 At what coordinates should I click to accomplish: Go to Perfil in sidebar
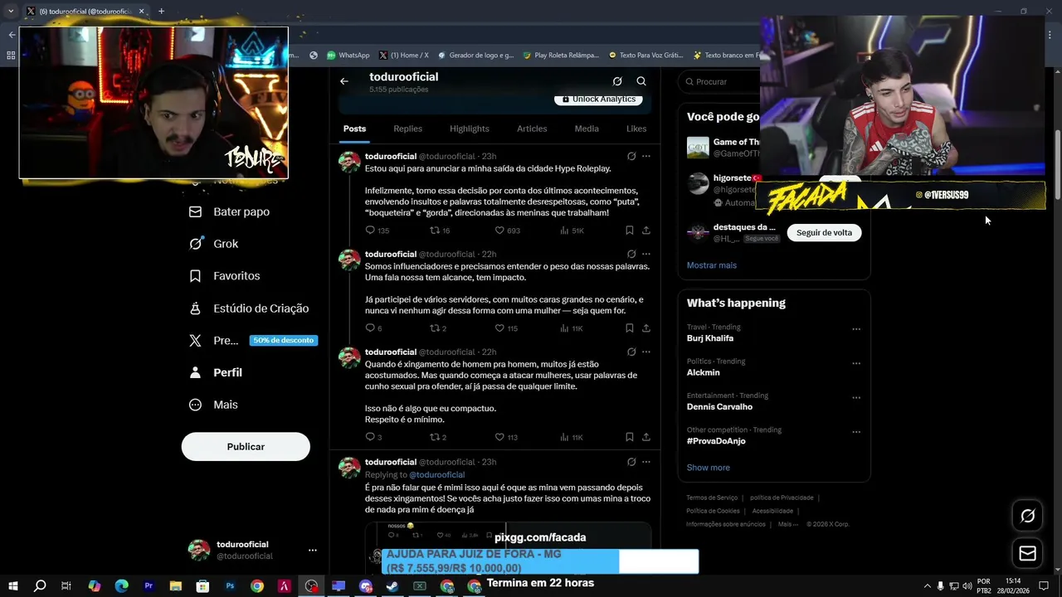[x=216, y=372]
